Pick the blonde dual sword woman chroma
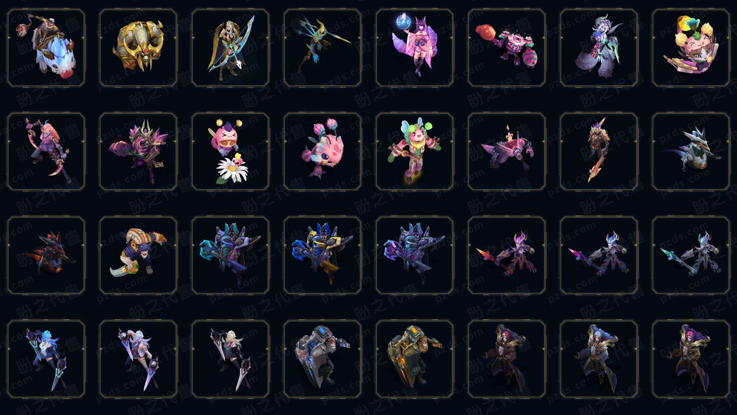Image resolution: width=737 pixels, height=415 pixels. pos(230,359)
